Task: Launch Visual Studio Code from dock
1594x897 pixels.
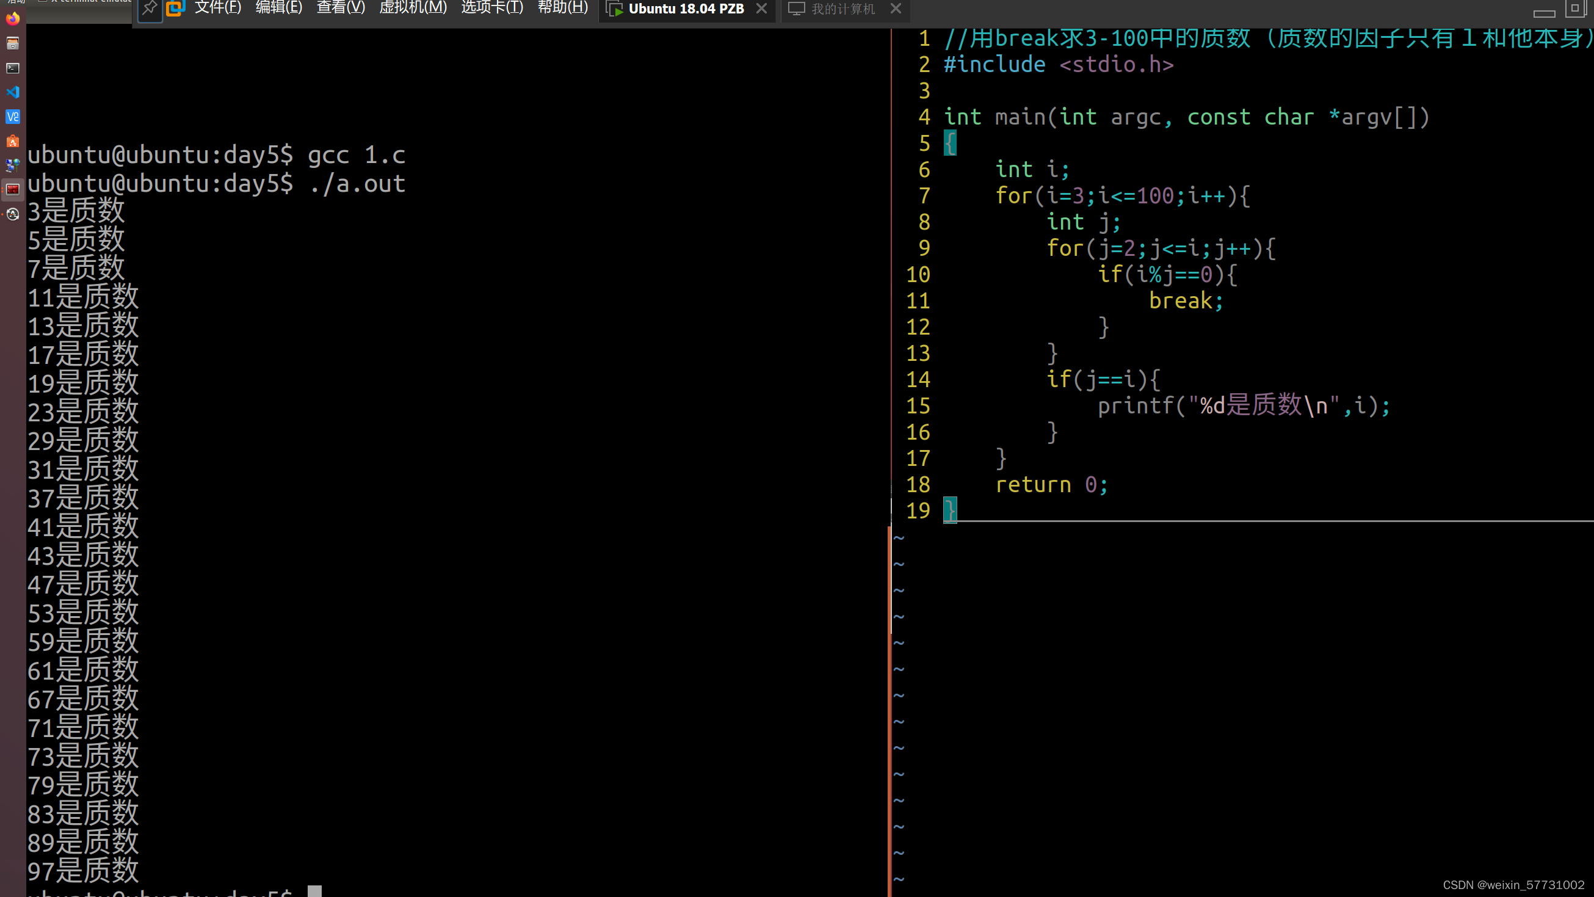Action: [12, 92]
